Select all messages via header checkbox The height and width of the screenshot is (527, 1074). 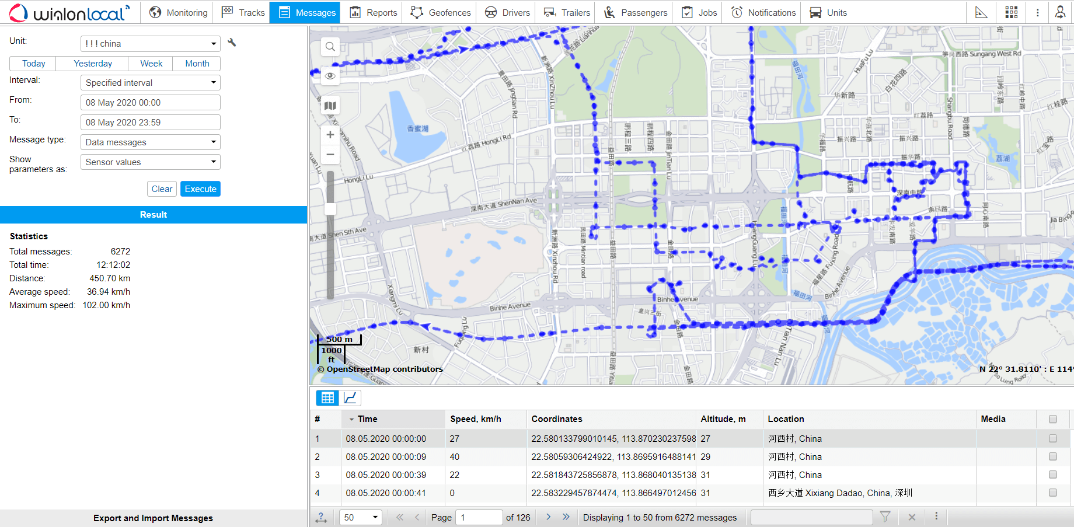click(1053, 419)
